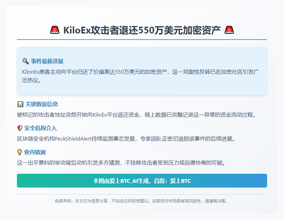The image size is (284, 220).
Task: Click the bar chart icon beside 关键数据信息
Action: [20, 104]
